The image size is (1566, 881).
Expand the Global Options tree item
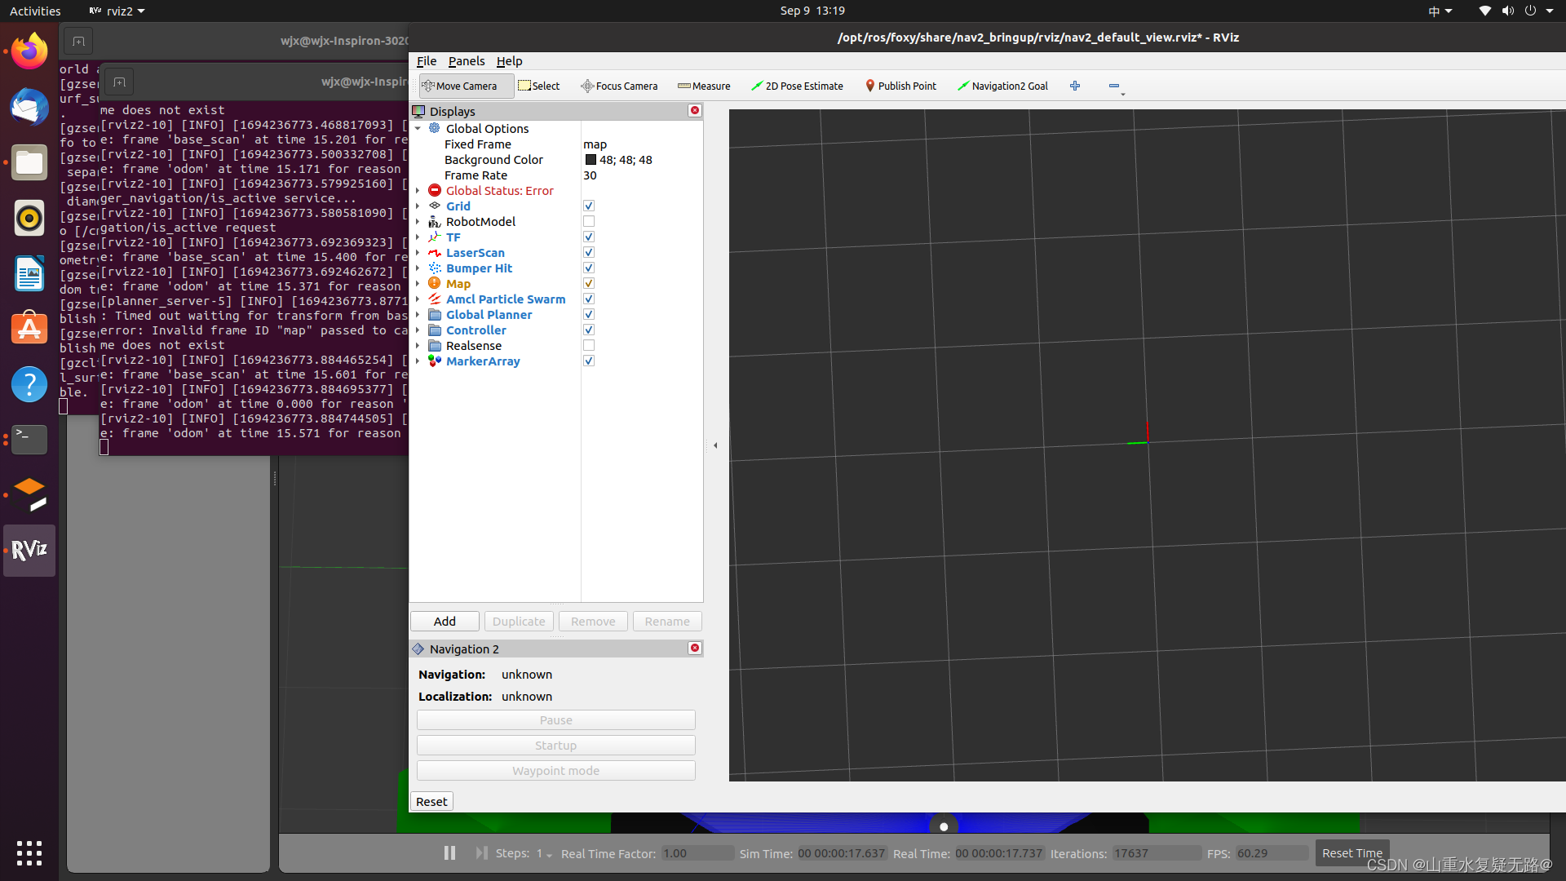coord(418,128)
